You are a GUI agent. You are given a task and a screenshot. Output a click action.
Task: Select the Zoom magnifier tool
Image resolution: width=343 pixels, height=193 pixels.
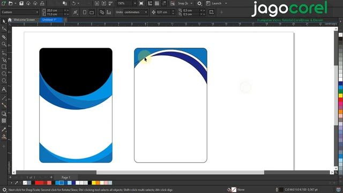4,44
